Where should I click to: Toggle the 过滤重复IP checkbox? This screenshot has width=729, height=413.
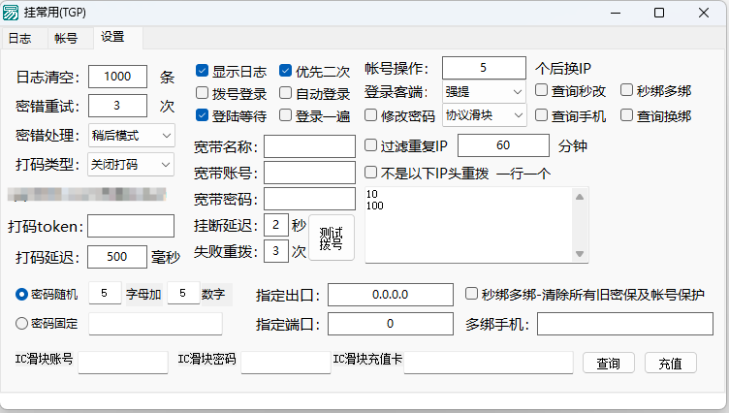click(x=371, y=146)
